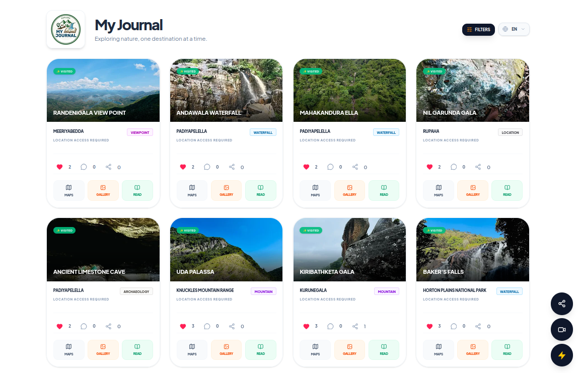Click the Visited badge on Mahakandura Ella
The width and height of the screenshot is (578, 373).
[x=311, y=71]
